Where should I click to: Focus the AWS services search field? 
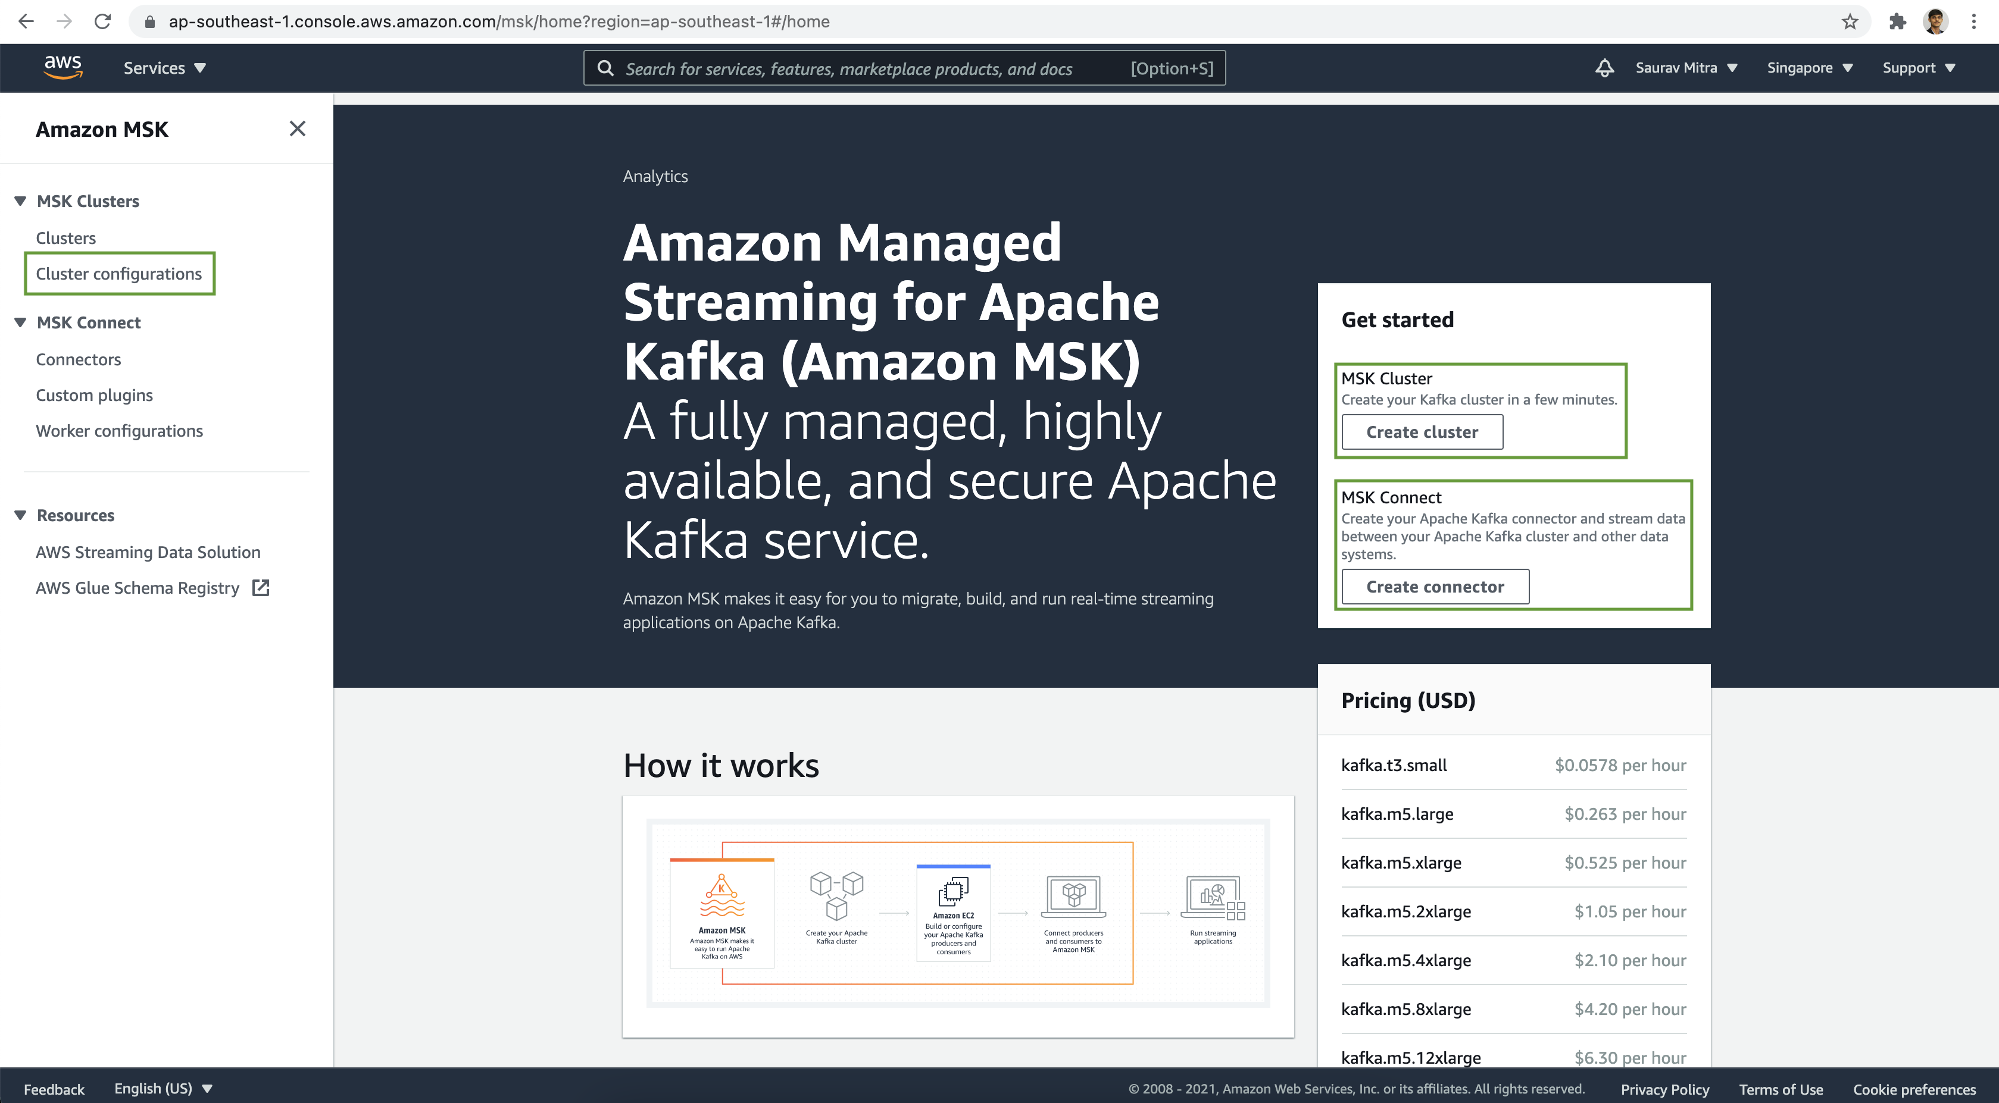coord(904,68)
